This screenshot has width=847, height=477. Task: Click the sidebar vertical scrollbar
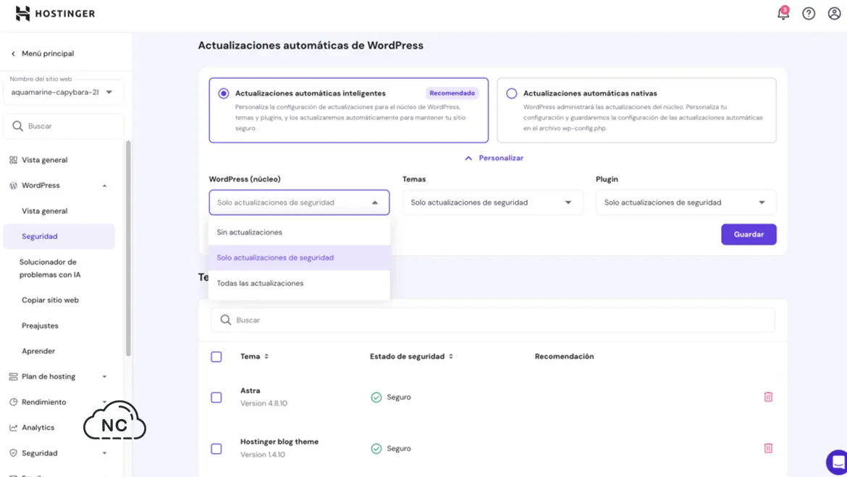coord(128,248)
